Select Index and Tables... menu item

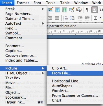click(x=23, y=60)
